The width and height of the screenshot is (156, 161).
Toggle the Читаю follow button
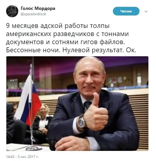click(x=126, y=11)
